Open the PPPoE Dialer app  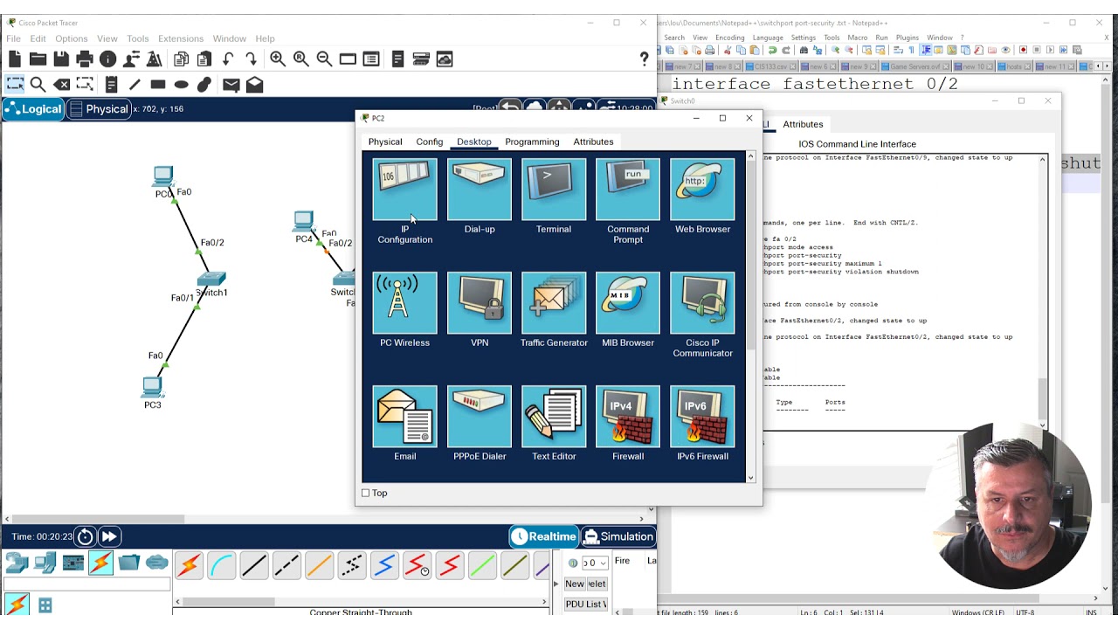(x=480, y=417)
